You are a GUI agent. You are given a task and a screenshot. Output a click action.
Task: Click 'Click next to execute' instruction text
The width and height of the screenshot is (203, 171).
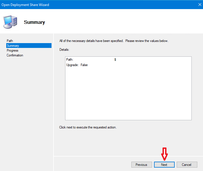pos(88,127)
